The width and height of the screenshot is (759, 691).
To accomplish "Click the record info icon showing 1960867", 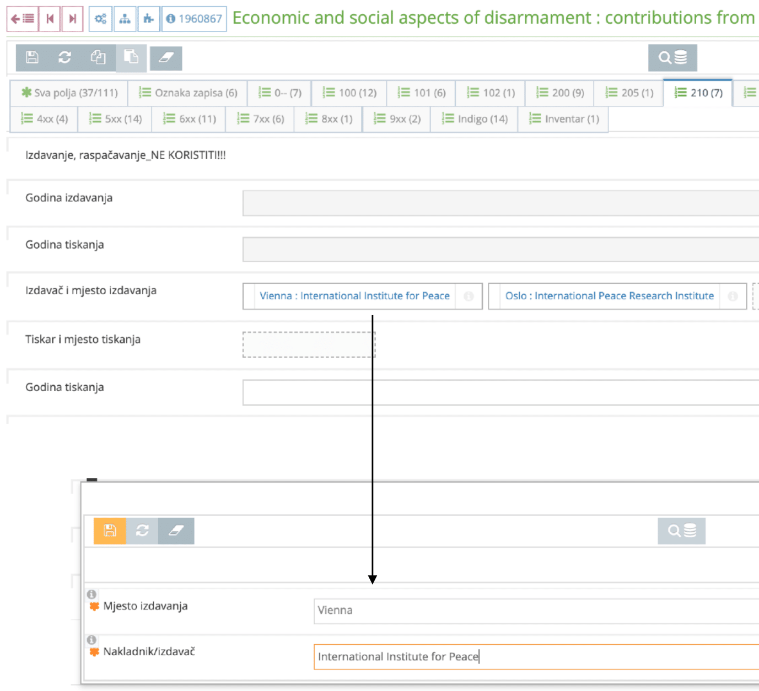I will tap(193, 17).
